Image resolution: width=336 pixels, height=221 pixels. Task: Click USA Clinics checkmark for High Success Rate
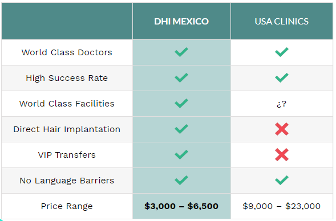[x=282, y=77]
